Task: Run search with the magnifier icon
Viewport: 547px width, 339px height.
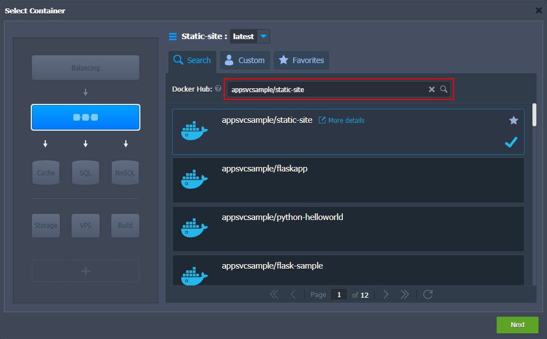Action: click(x=444, y=89)
